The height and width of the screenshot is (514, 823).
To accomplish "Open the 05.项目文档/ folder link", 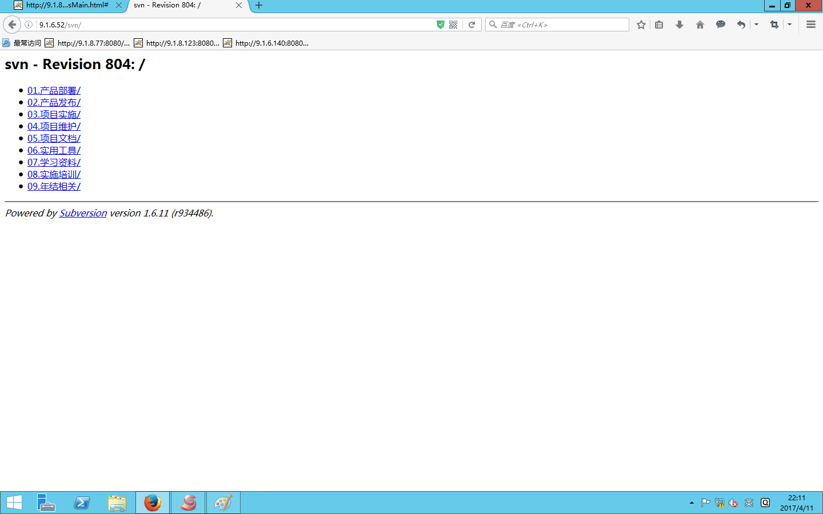I will pyautogui.click(x=54, y=138).
